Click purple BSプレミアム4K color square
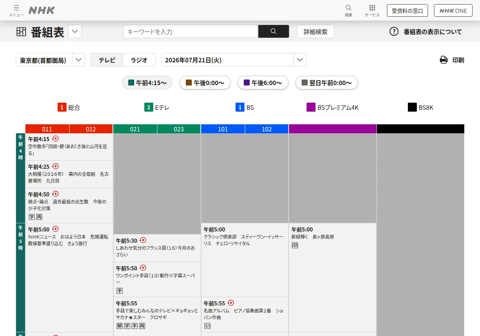The height and width of the screenshot is (336, 480). [311, 107]
